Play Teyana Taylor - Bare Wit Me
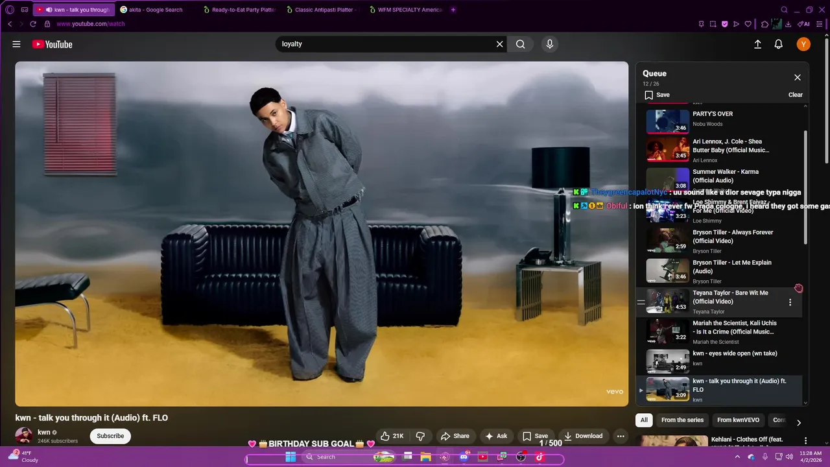Viewport: 830px width, 467px height. tap(718, 302)
